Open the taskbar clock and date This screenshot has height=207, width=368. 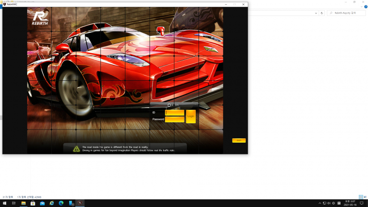click(350, 203)
